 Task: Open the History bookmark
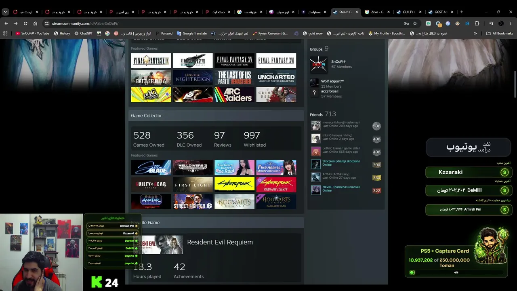tap(62, 34)
